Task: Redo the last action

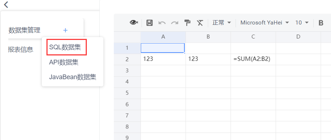Action: [x=175, y=23]
